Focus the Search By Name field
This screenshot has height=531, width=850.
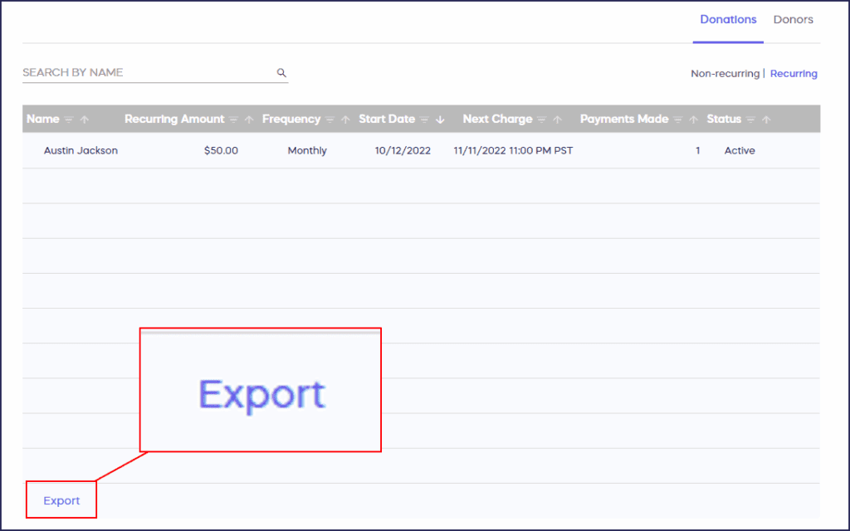(x=145, y=73)
